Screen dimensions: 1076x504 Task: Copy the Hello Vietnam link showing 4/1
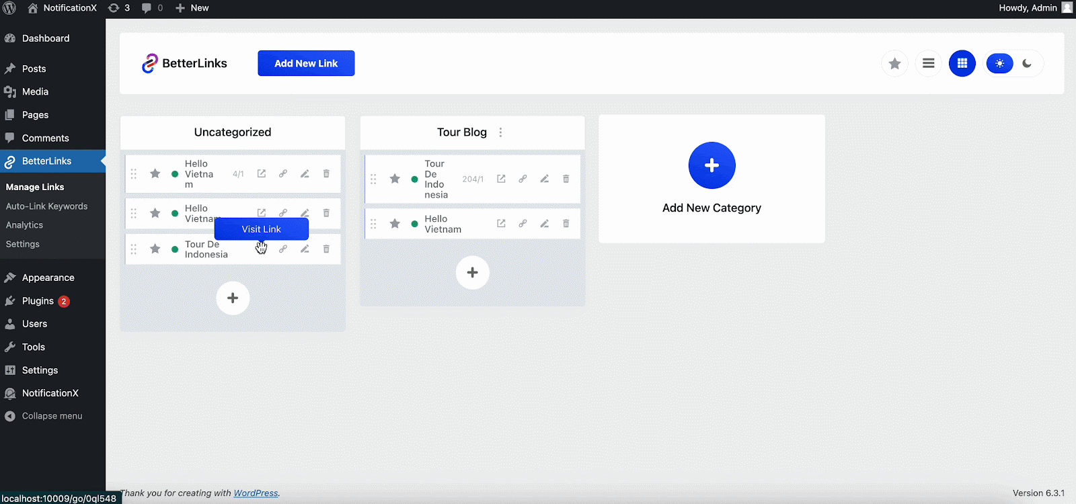(283, 173)
